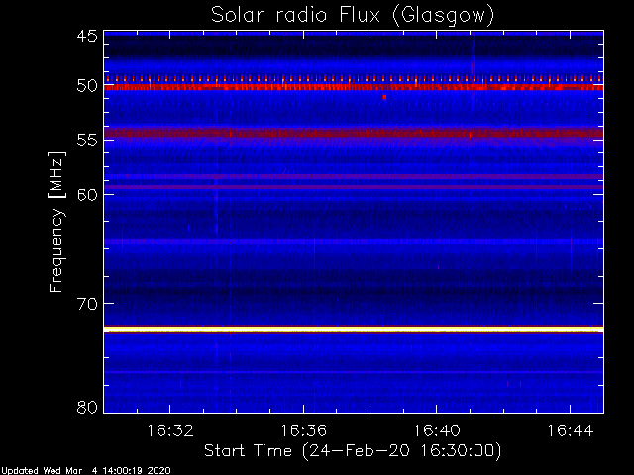Screen dimensions: 634x475
Task: Click the red emission band at 50 MHz
Action: pyautogui.click(x=354, y=87)
